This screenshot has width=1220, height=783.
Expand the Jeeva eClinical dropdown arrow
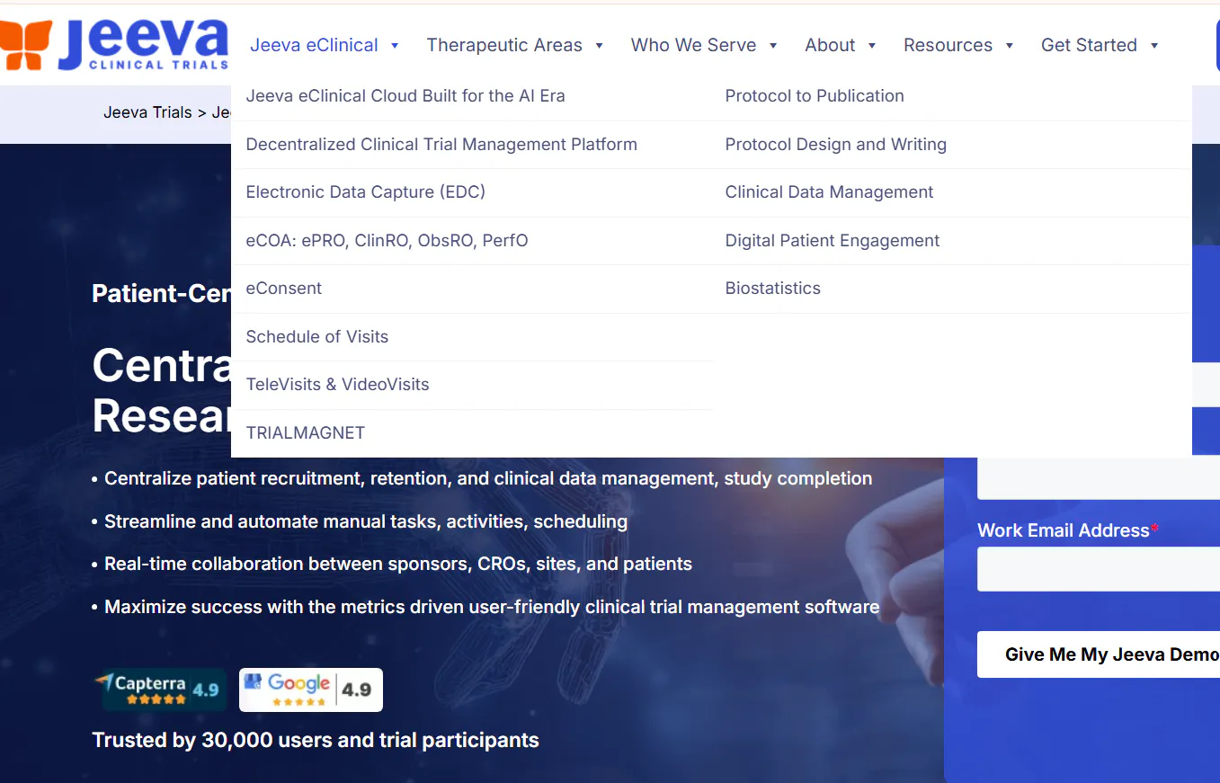(x=395, y=46)
